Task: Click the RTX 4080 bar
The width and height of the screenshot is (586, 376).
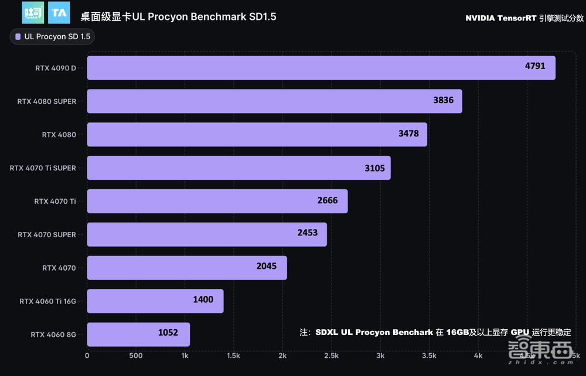Action: pos(257,135)
